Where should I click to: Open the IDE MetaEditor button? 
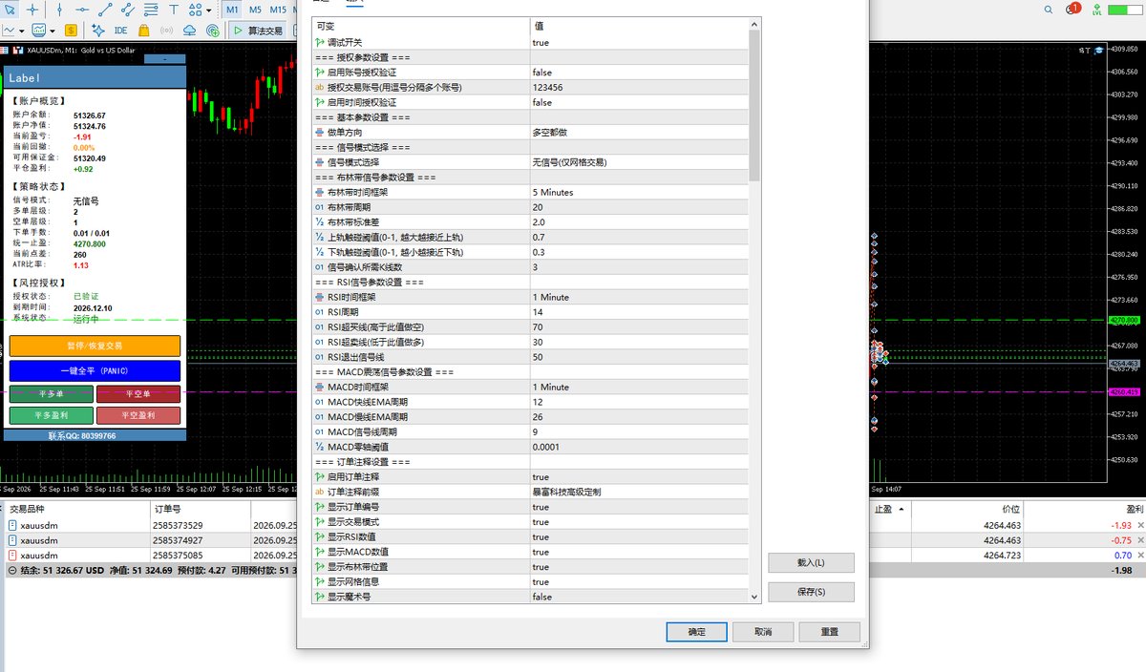coord(121,31)
